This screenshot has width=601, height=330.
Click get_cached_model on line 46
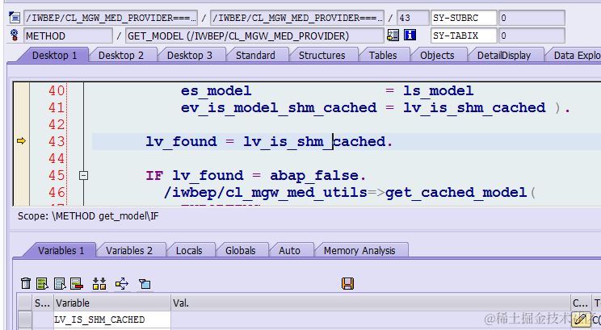click(456, 193)
